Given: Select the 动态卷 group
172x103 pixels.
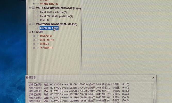Looking at the screenshot, I should point(40,32).
